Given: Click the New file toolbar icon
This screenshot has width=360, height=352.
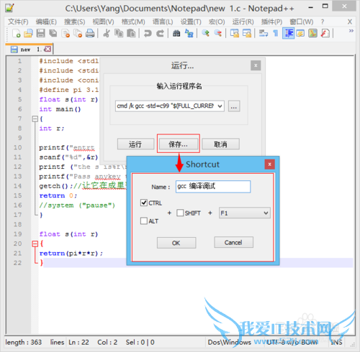Looking at the screenshot, I should coord(16,33).
